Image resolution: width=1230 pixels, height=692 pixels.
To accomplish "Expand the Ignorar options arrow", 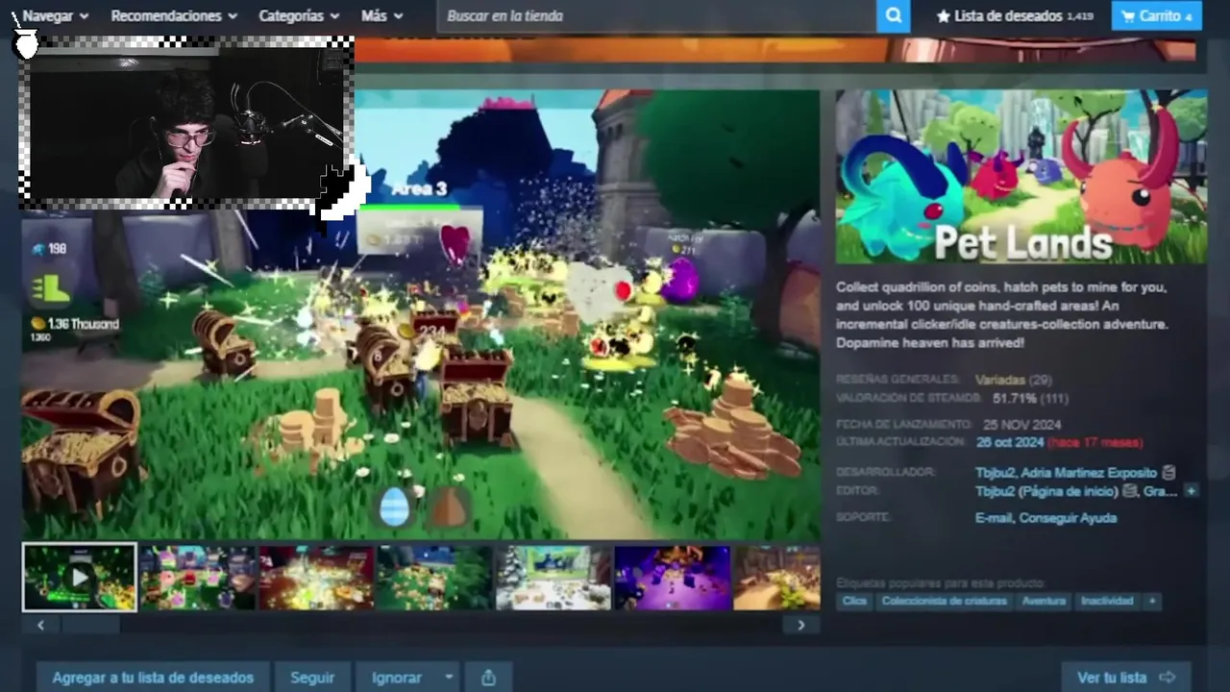I will (449, 678).
